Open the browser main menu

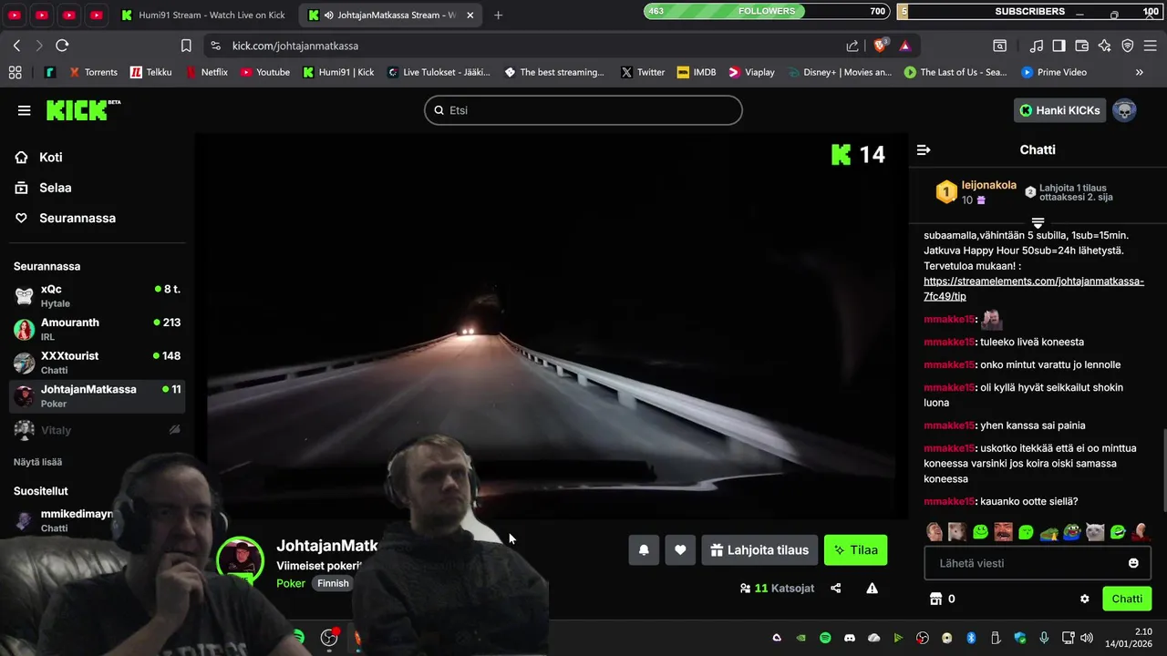tap(1151, 46)
